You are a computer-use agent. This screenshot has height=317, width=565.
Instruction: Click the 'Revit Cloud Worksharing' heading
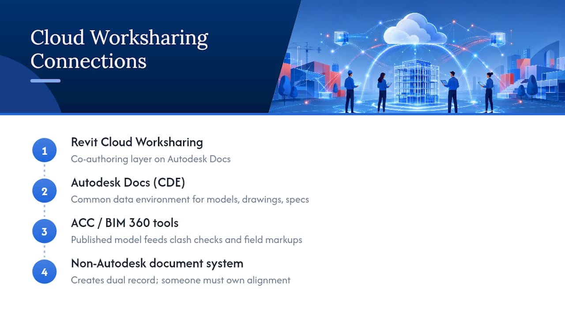137,142
